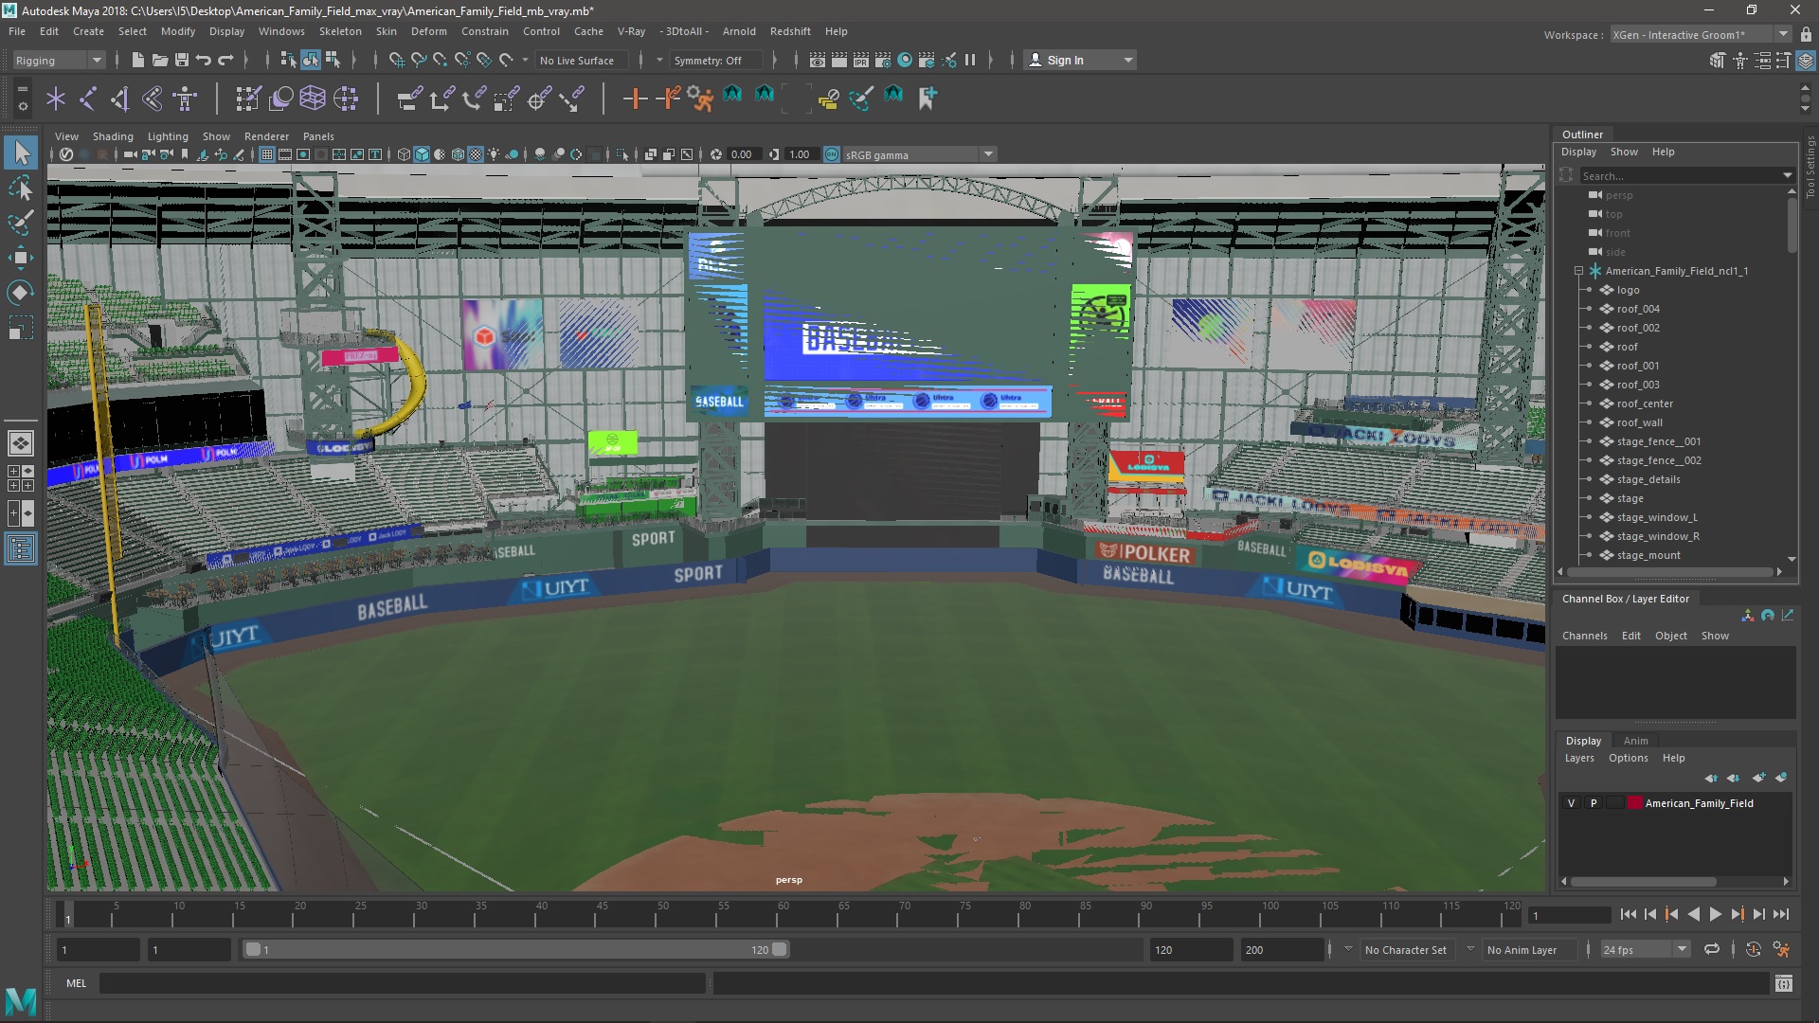
Task: Click the Set Key orange plus icon
Action: 635,99
